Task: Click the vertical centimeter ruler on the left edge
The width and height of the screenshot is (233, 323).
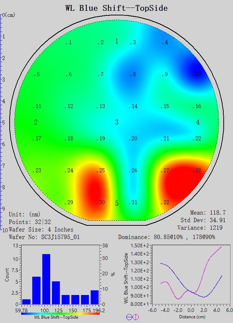Action: click(x=2, y=122)
